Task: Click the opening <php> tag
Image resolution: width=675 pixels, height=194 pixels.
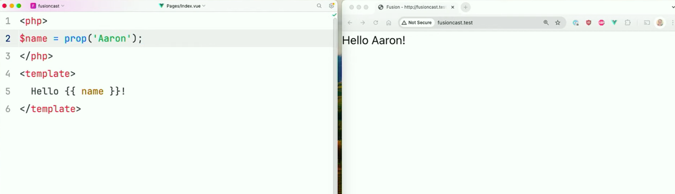Action: [x=33, y=21]
